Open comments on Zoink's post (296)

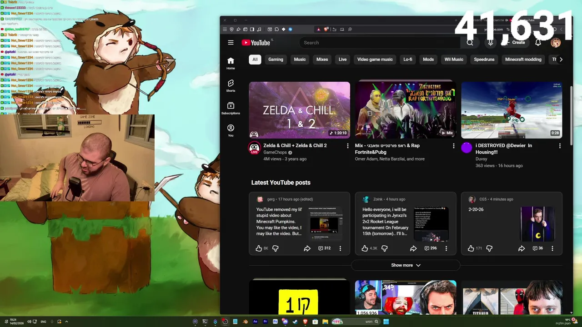click(430, 248)
